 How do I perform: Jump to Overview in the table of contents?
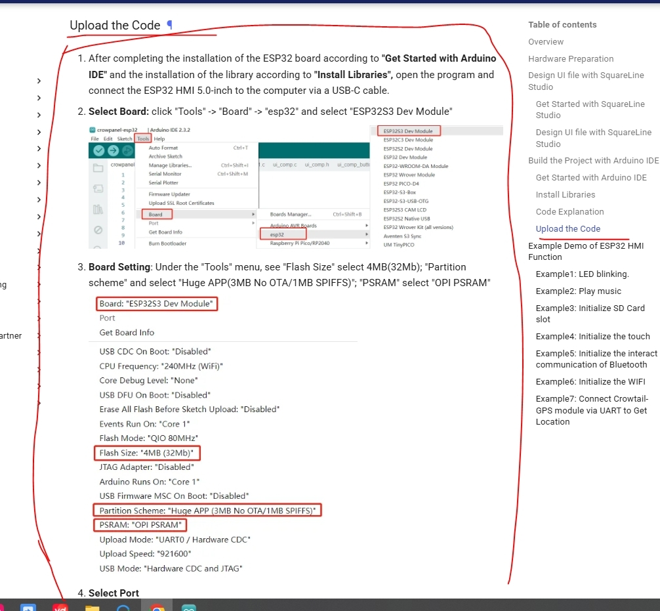[546, 42]
